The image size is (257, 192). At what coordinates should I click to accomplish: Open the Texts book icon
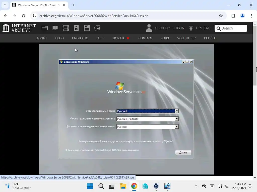click(55, 28)
